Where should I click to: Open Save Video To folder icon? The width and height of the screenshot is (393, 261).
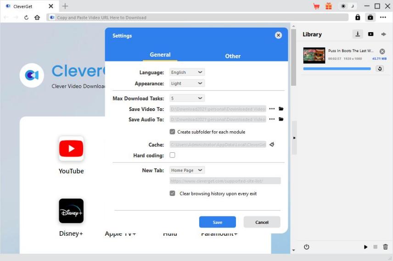pos(281,109)
